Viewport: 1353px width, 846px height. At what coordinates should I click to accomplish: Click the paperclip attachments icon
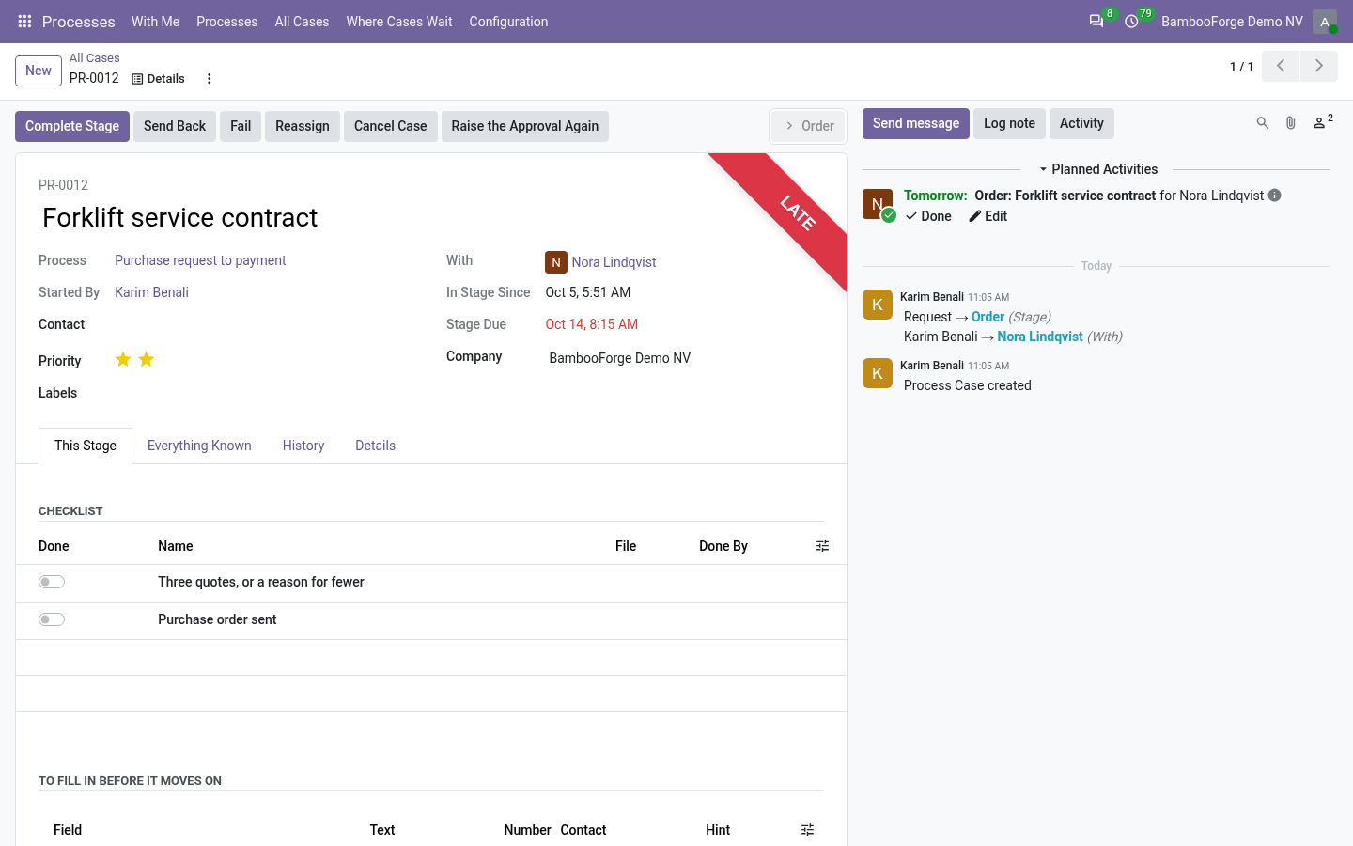tap(1291, 123)
